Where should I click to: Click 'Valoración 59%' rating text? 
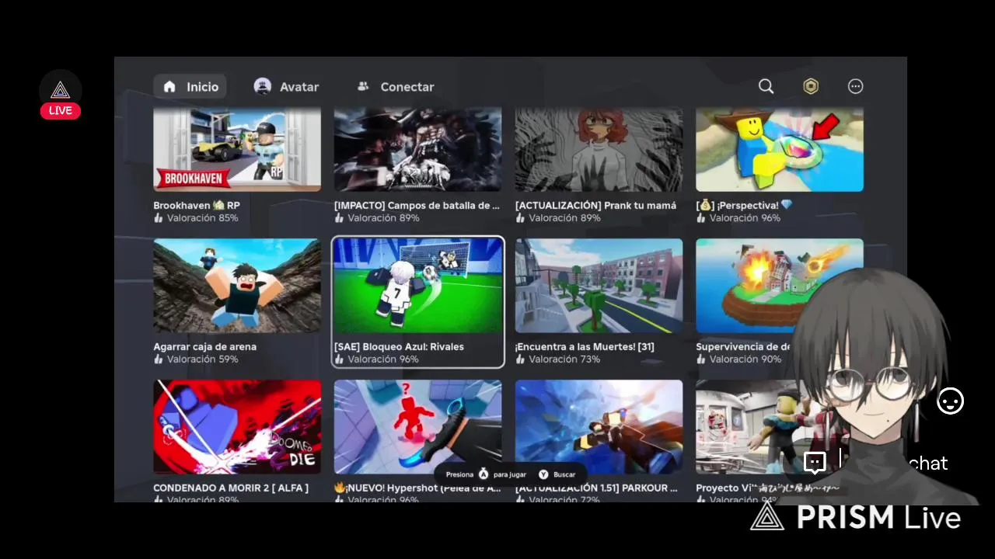coord(203,359)
